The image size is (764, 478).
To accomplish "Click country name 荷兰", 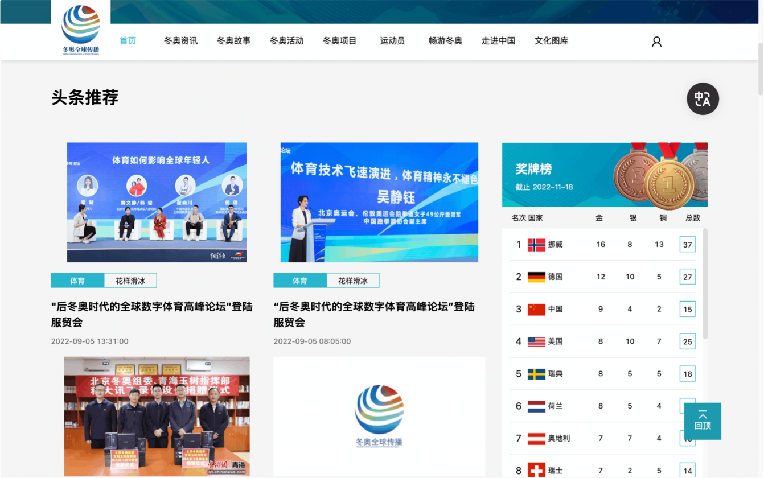I will click(x=555, y=406).
